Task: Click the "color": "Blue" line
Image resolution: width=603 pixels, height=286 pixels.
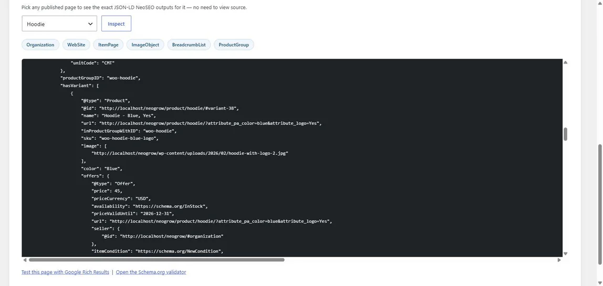Action: coord(101,168)
